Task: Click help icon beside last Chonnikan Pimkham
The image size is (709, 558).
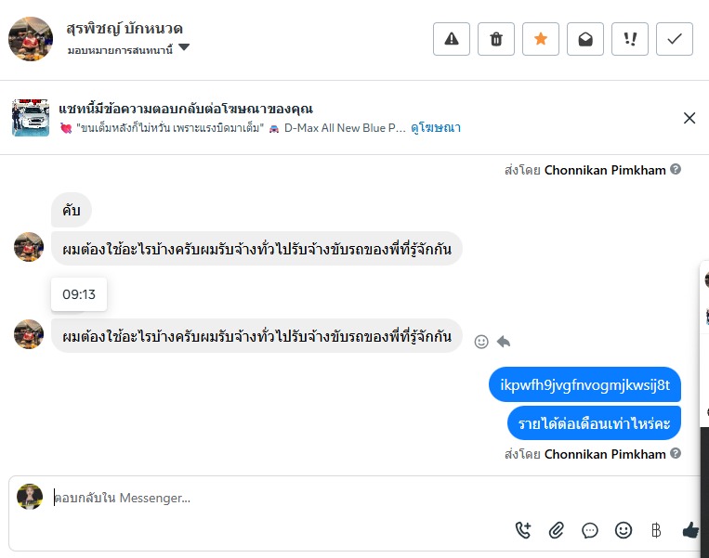Action: tap(676, 454)
